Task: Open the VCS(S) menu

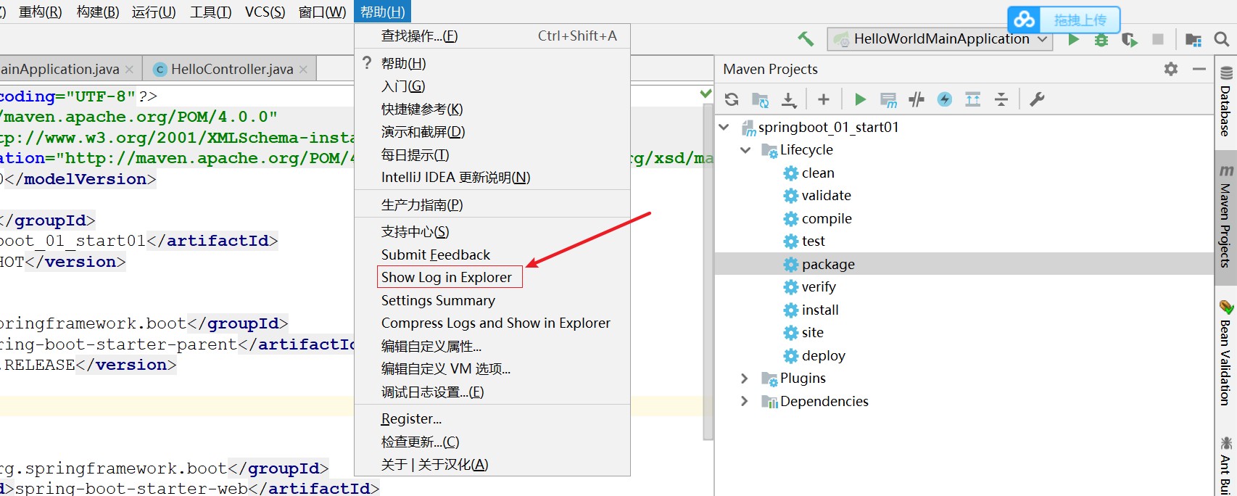Action: (265, 12)
